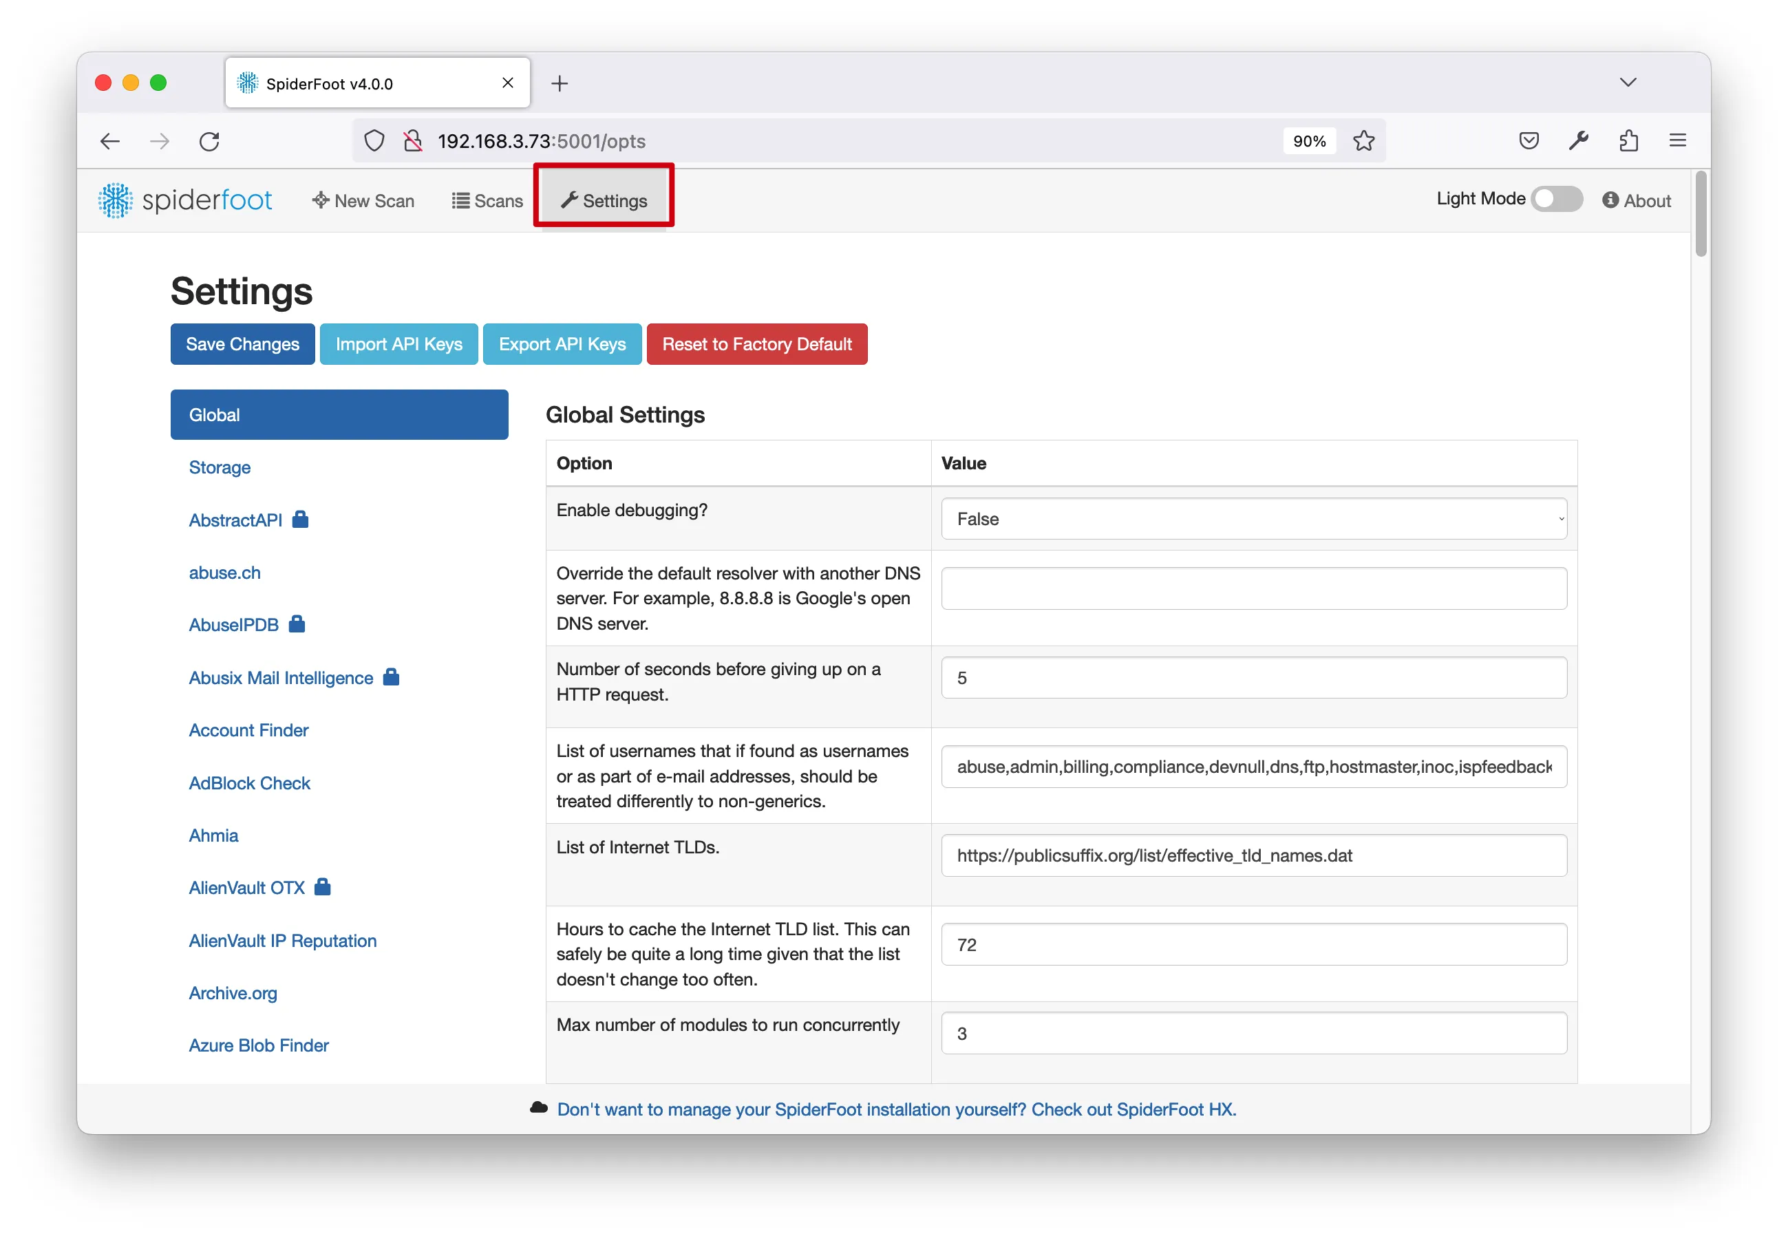Open the browser hamburger menu

click(1677, 140)
